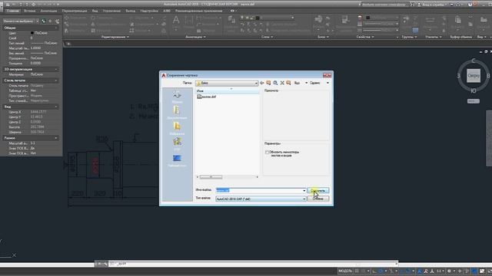Screen dimensions: 492x276
Task: Click the Top face of the ViewCube
Action: (x=474, y=76)
